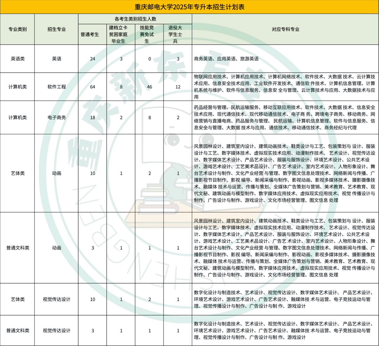Screen dimensions: 379x346
Task: Select 英语 row's 建档立卡 value 3
Action: tap(121, 59)
